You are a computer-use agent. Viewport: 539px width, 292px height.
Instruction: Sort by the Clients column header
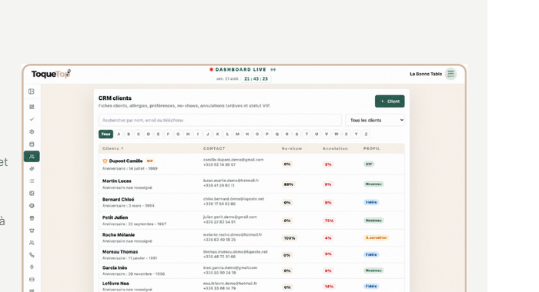[113, 148]
